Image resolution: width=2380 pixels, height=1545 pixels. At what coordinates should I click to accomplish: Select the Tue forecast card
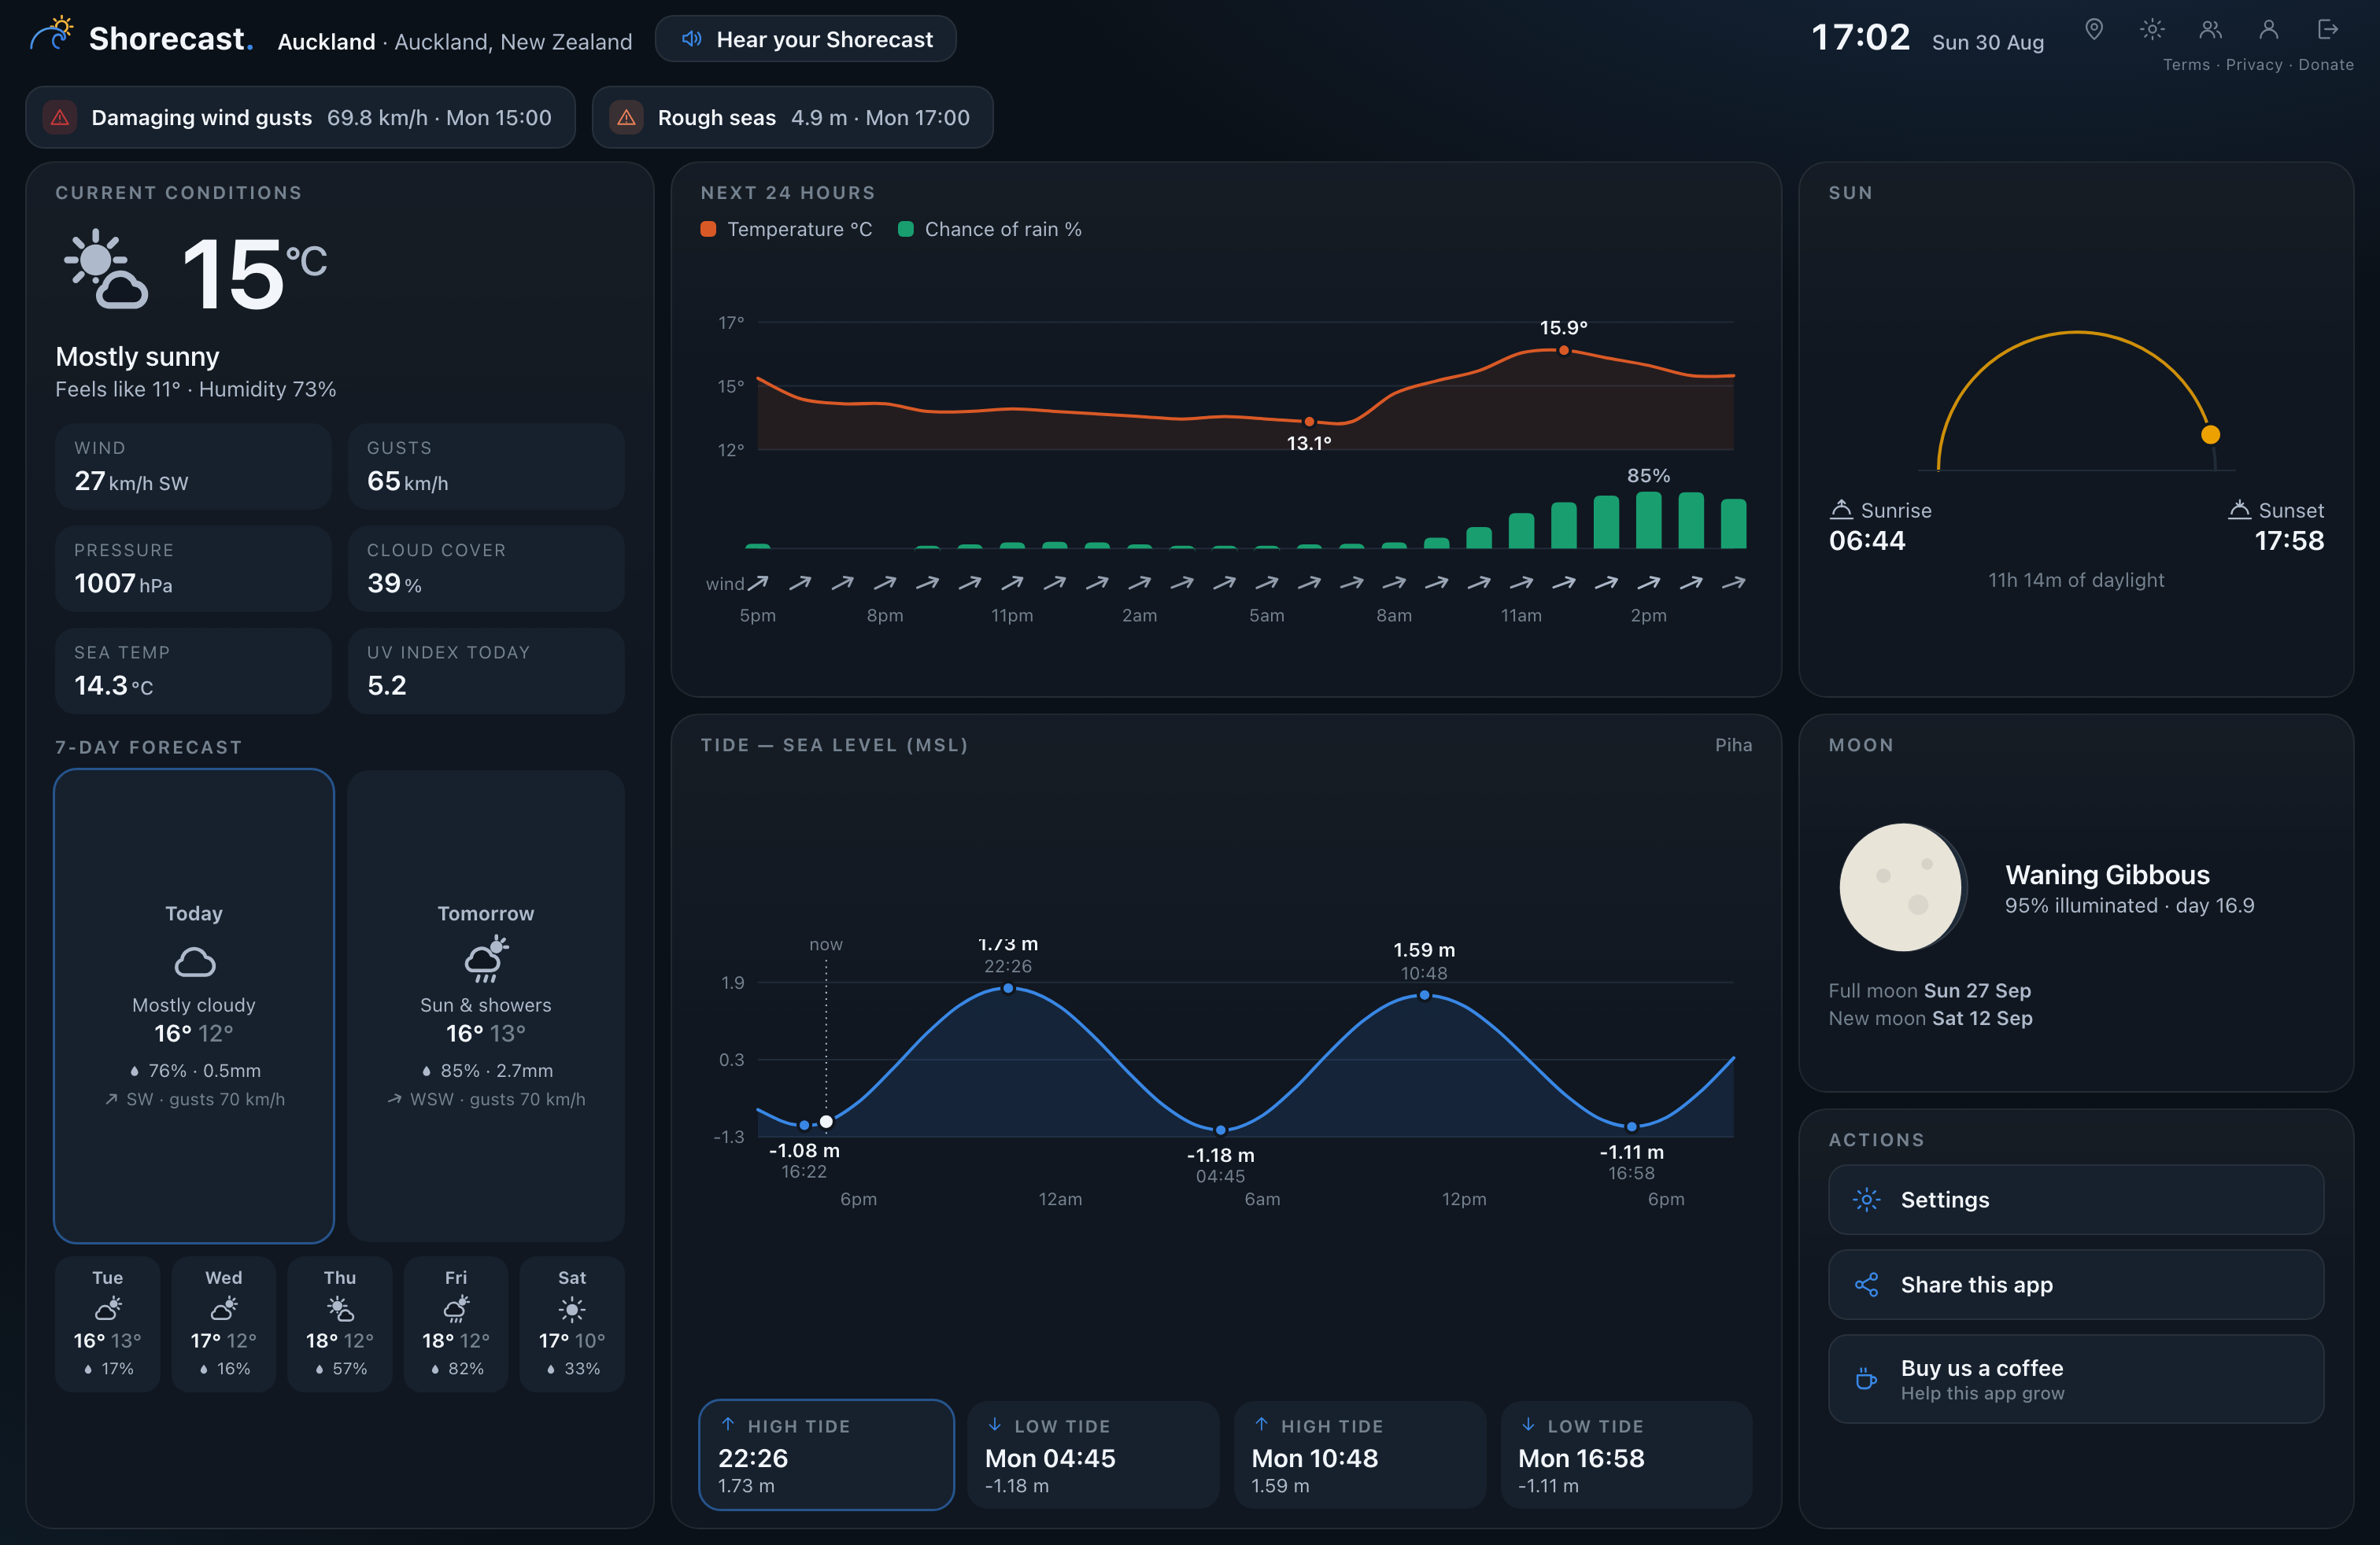tap(108, 1324)
